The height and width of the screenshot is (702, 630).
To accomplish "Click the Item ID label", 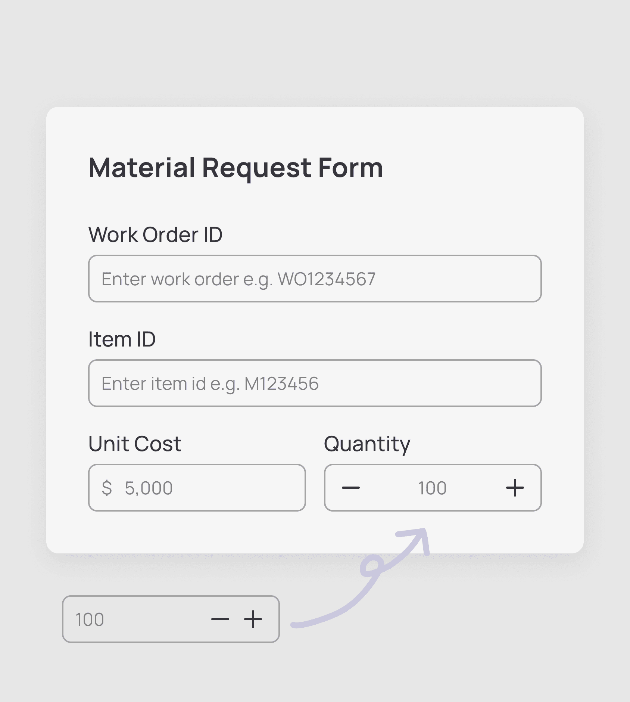I will [122, 339].
